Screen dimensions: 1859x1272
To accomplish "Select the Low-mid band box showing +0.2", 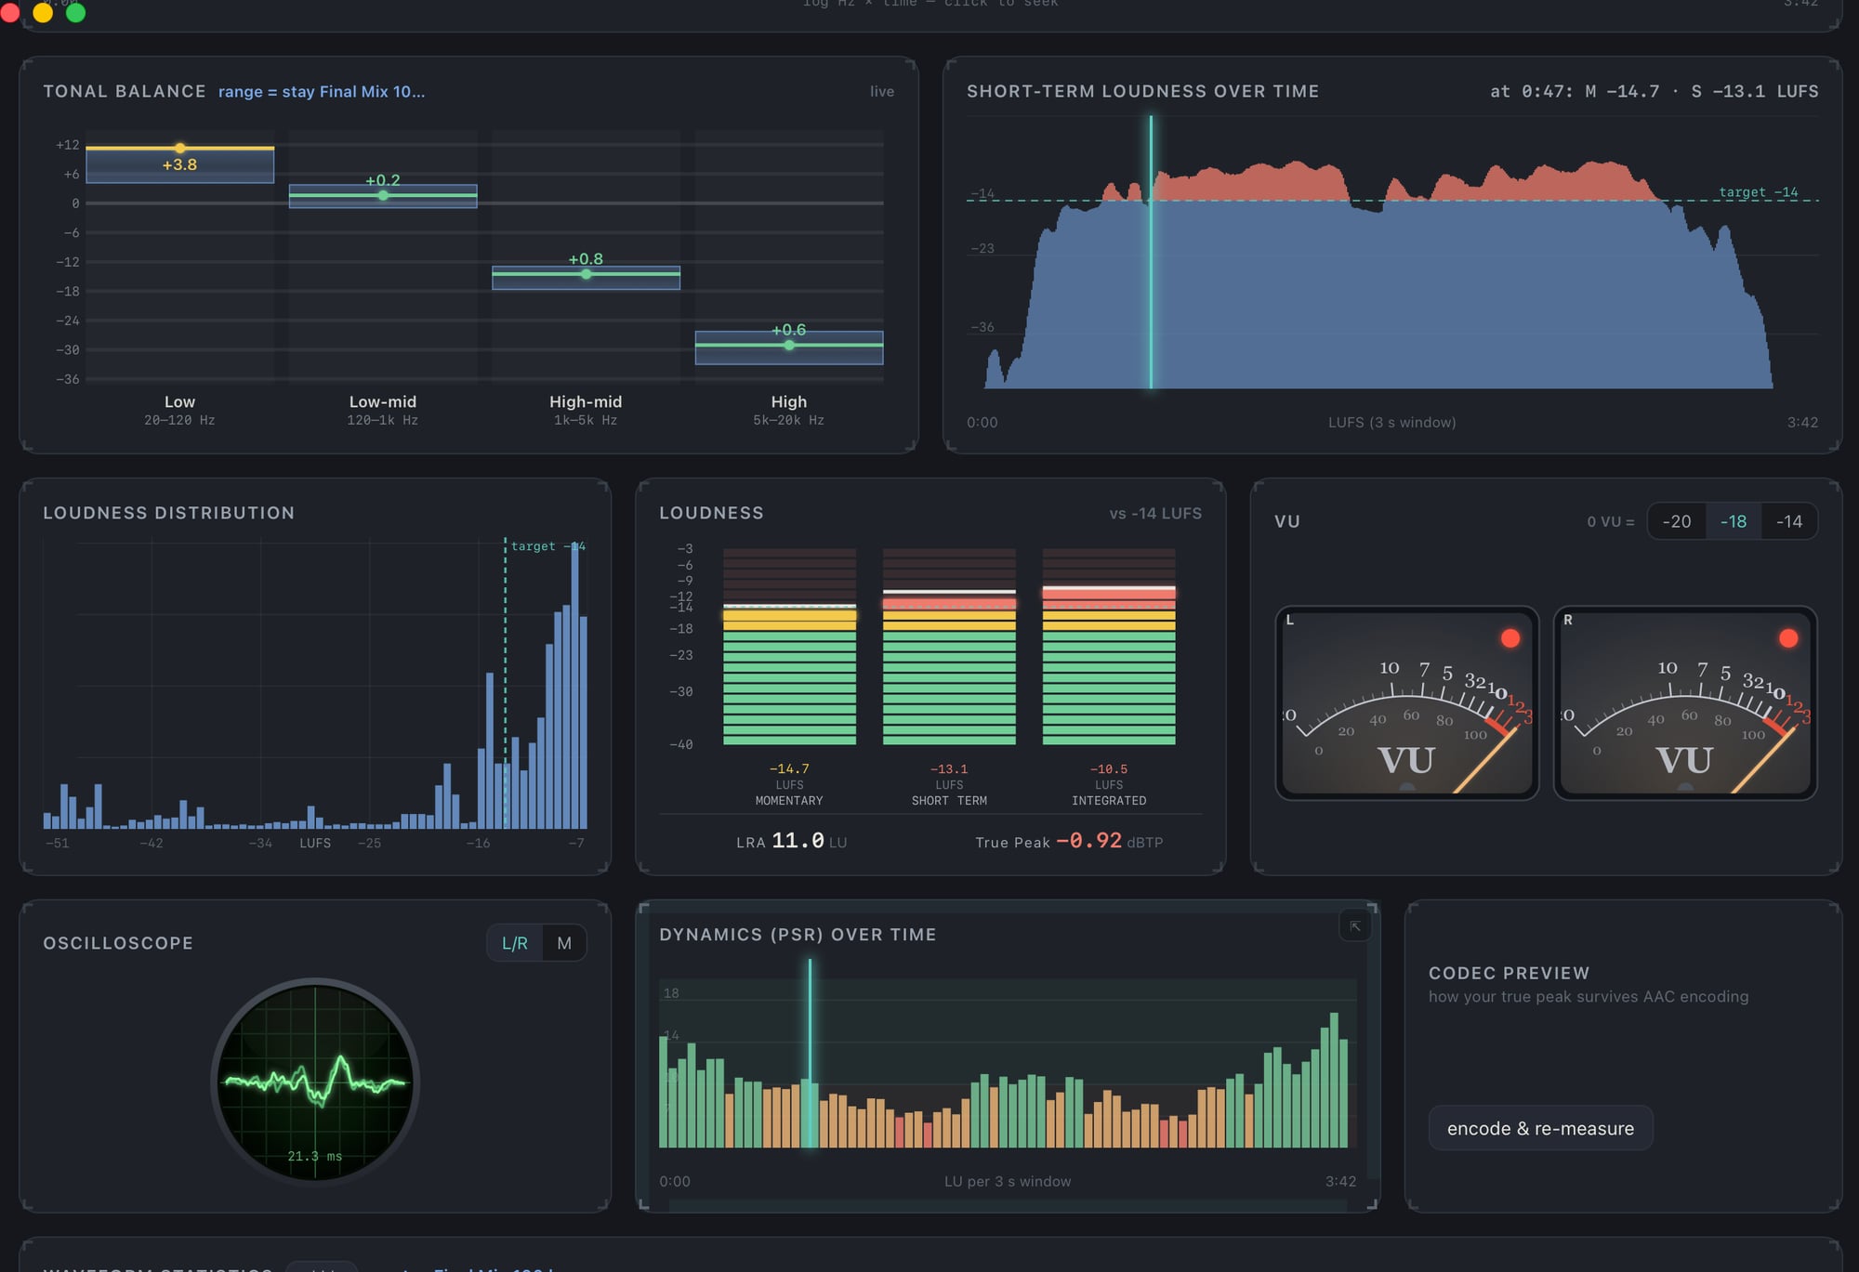I will click(x=383, y=196).
